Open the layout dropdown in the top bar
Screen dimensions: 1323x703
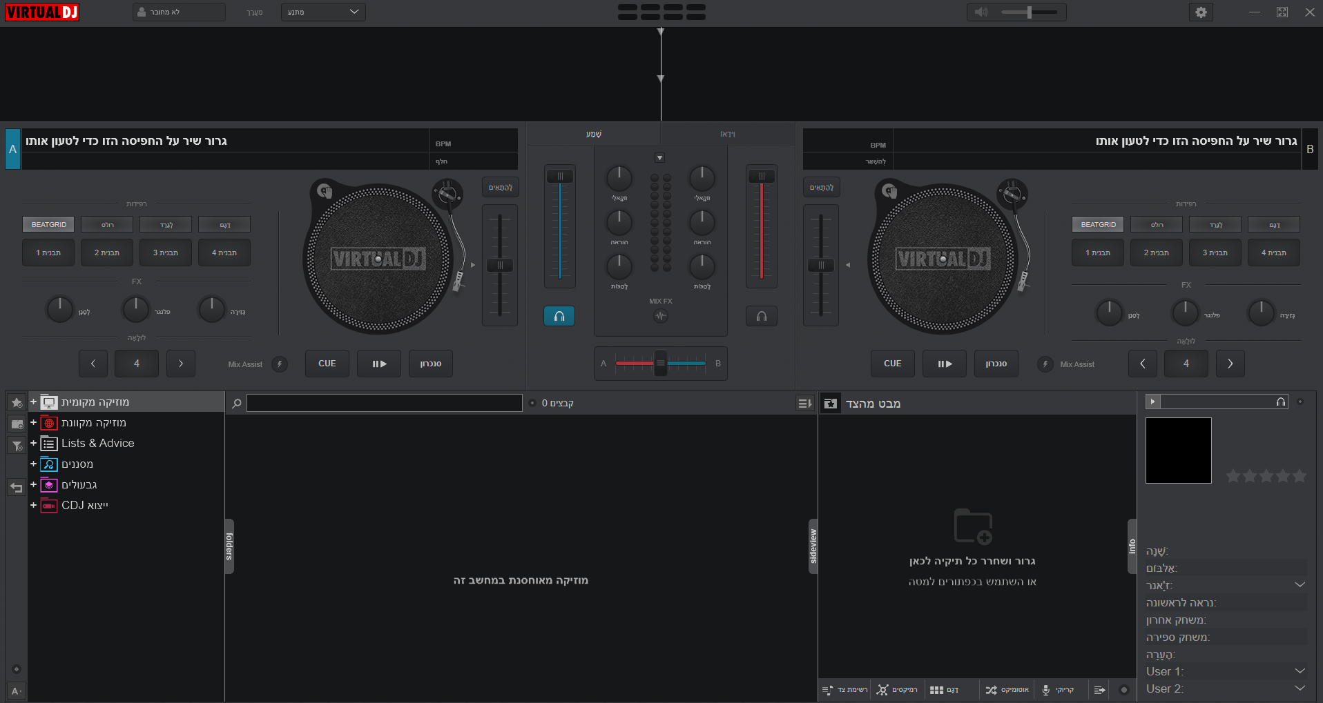(x=323, y=12)
